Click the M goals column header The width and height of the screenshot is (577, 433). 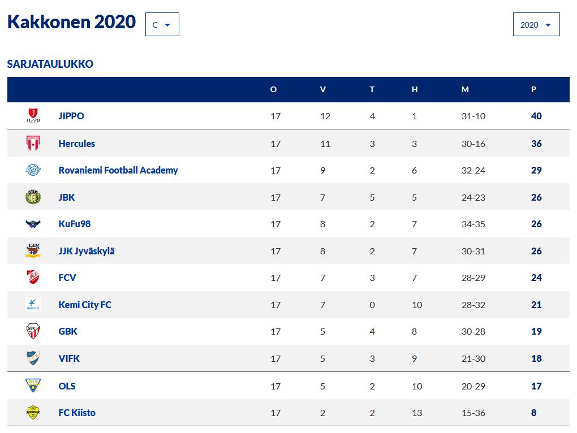[465, 89]
